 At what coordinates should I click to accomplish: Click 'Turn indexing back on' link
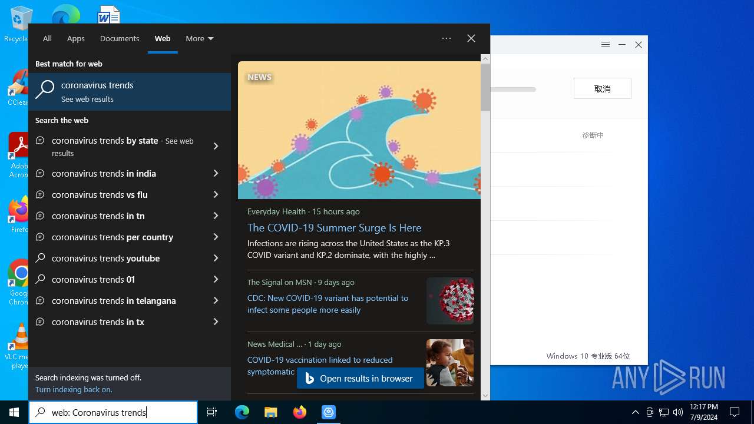(74, 389)
